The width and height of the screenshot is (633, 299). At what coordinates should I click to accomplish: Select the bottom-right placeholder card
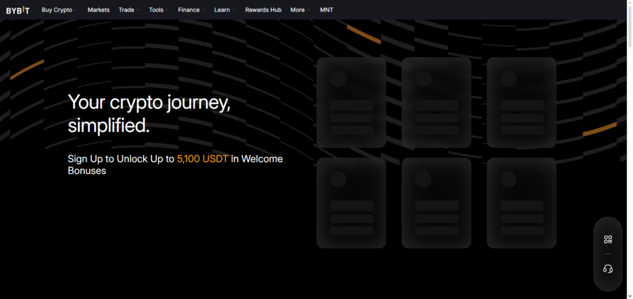pos(521,203)
